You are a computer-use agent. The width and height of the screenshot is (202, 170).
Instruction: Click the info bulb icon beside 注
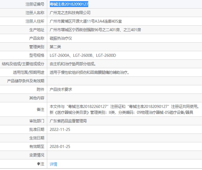pos(38,164)
